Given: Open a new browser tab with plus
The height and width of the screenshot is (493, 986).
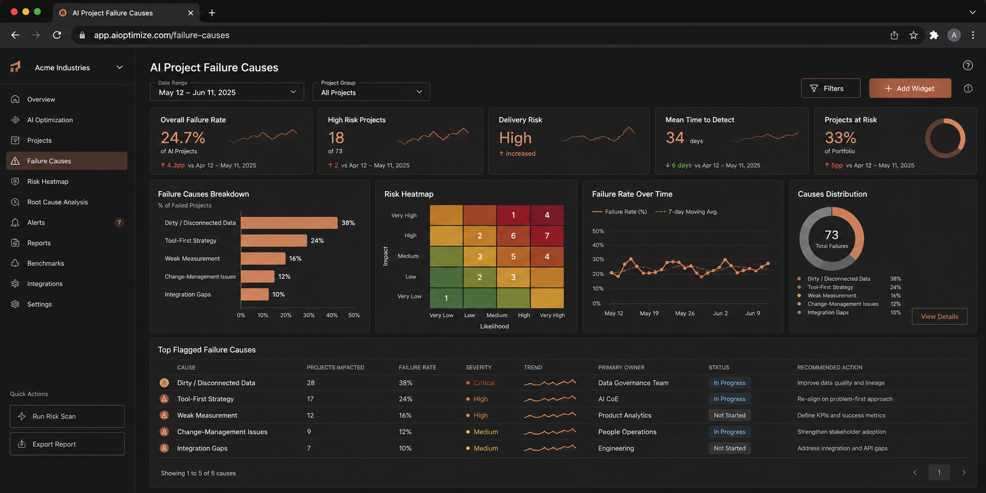Looking at the screenshot, I should (x=212, y=12).
